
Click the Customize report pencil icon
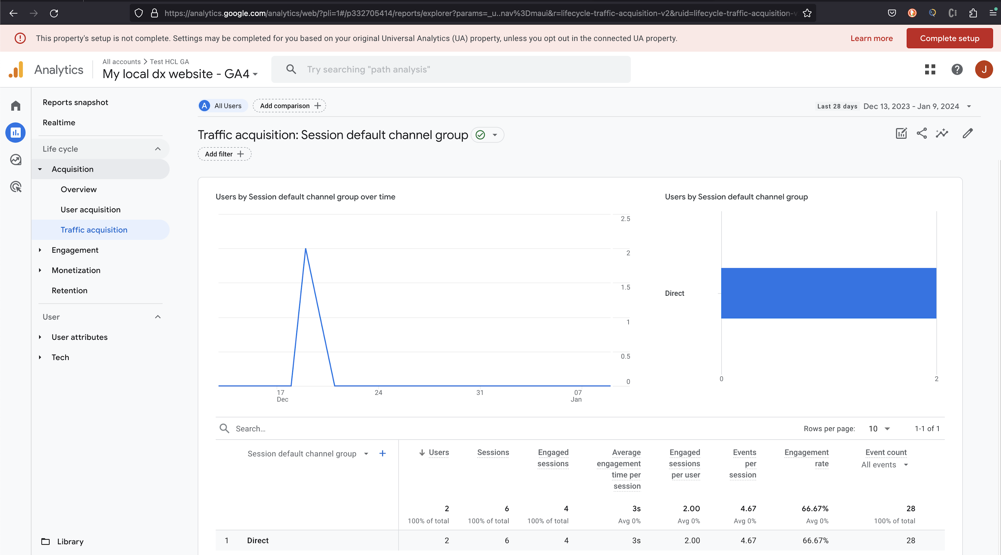(x=967, y=133)
